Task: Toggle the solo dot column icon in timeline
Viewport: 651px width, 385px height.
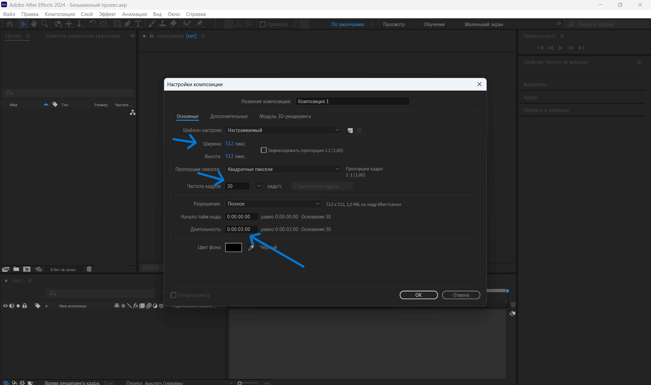Action: pos(18,306)
